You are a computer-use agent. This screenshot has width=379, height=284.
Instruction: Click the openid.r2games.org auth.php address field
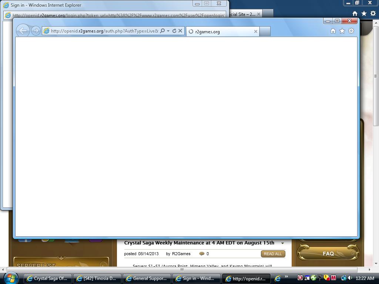pyautogui.click(x=104, y=31)
